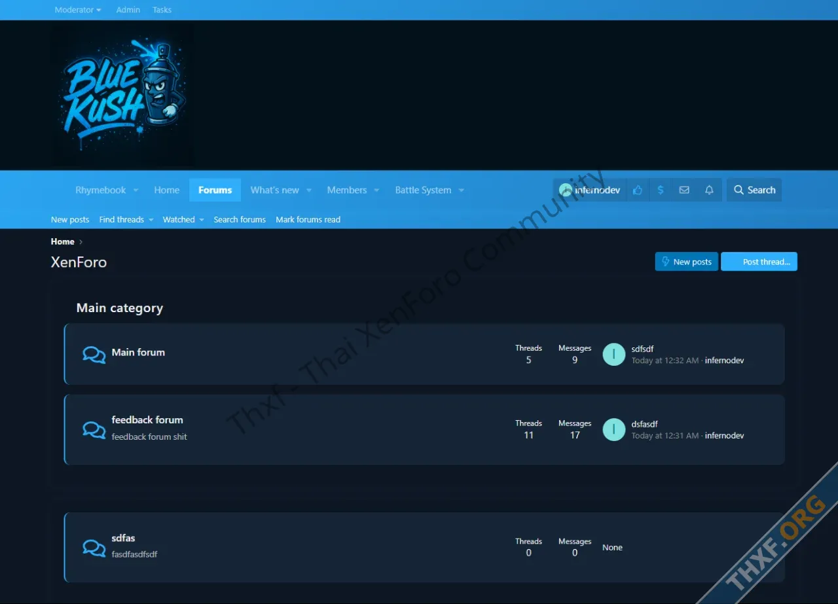Screen dimensions: 838x604
Task: Open the Admin link
Action: pos(128,10)
